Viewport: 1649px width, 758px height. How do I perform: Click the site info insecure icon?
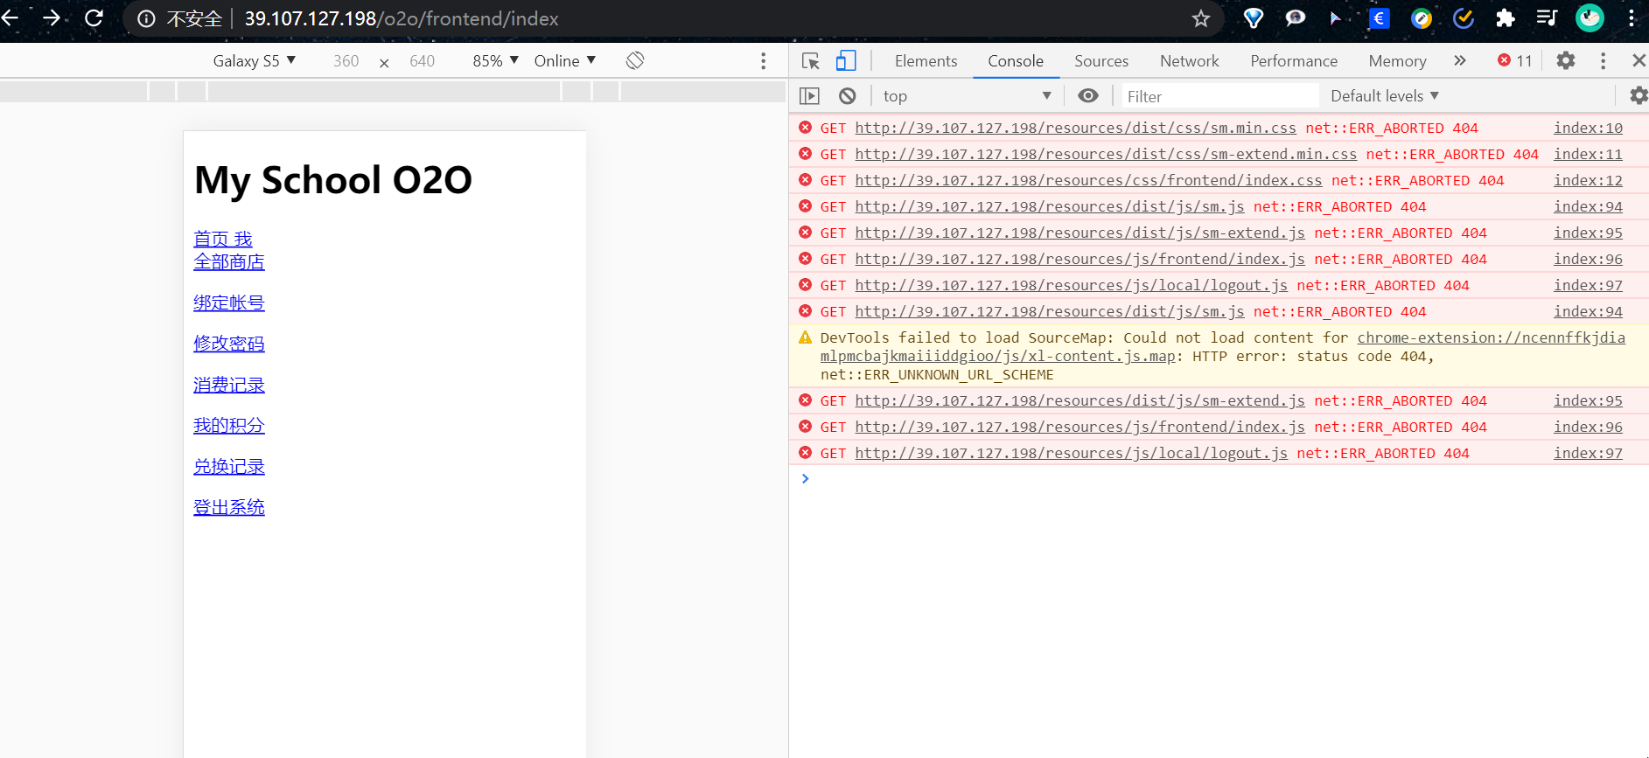pos(146,18)
